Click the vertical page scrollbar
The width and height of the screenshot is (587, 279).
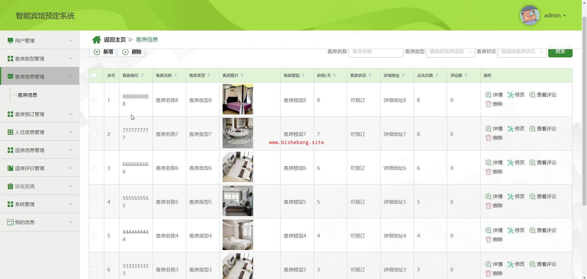point(584,111)
